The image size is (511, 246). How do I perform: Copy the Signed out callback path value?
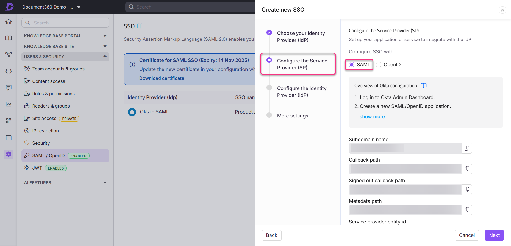point(467,189)
